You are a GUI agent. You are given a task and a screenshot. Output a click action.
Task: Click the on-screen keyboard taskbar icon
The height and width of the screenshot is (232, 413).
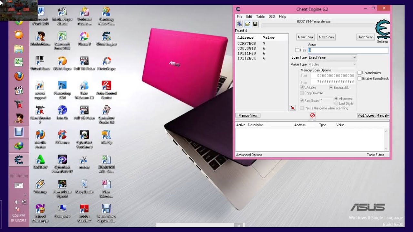pos(19,185)
